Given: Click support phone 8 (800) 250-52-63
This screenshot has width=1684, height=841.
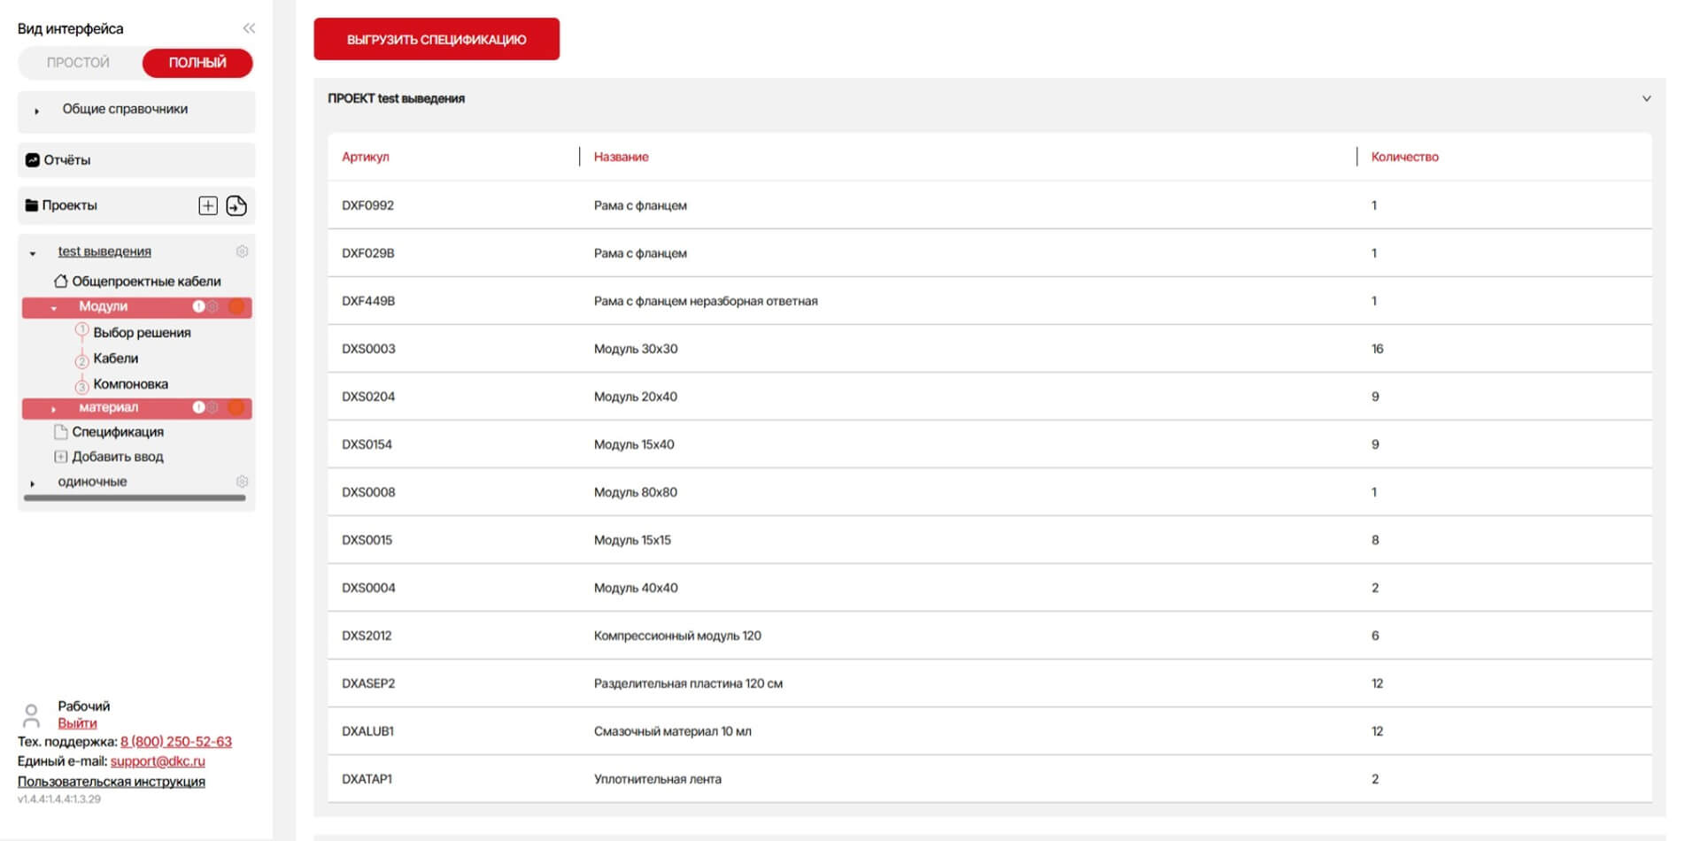Looking at the screenshot, I should click(x=176, y=742).
